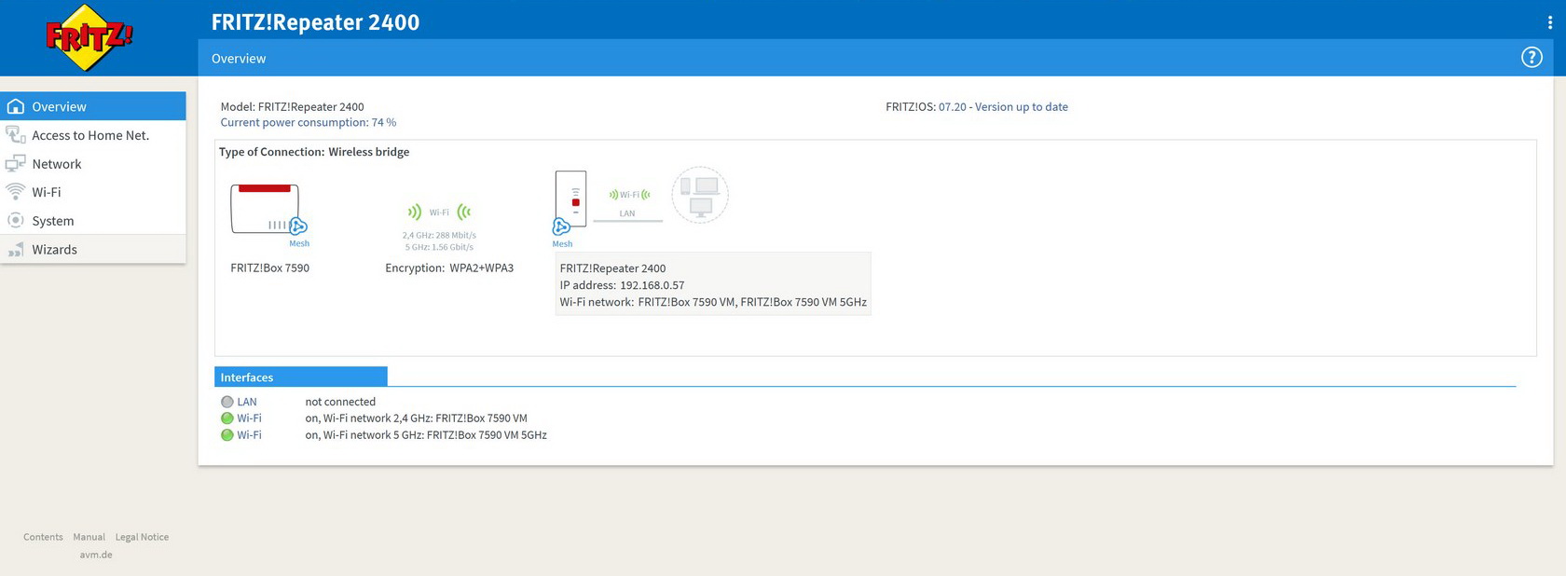Click the grey LAN status indicator

[x=227, y=402]
